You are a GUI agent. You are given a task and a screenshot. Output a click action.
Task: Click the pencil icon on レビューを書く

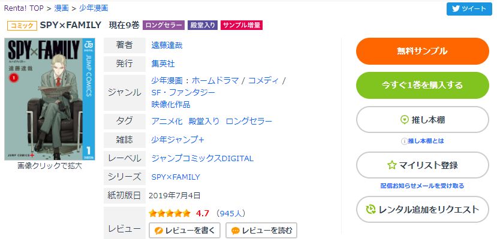pyautogui.click(x=158, y=231)
